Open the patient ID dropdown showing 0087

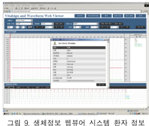point(86,24)
